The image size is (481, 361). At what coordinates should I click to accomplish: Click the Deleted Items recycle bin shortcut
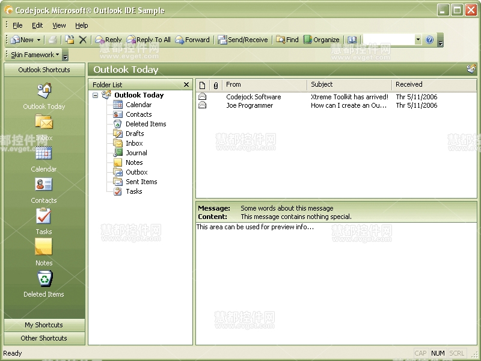(x=44, y=279)
